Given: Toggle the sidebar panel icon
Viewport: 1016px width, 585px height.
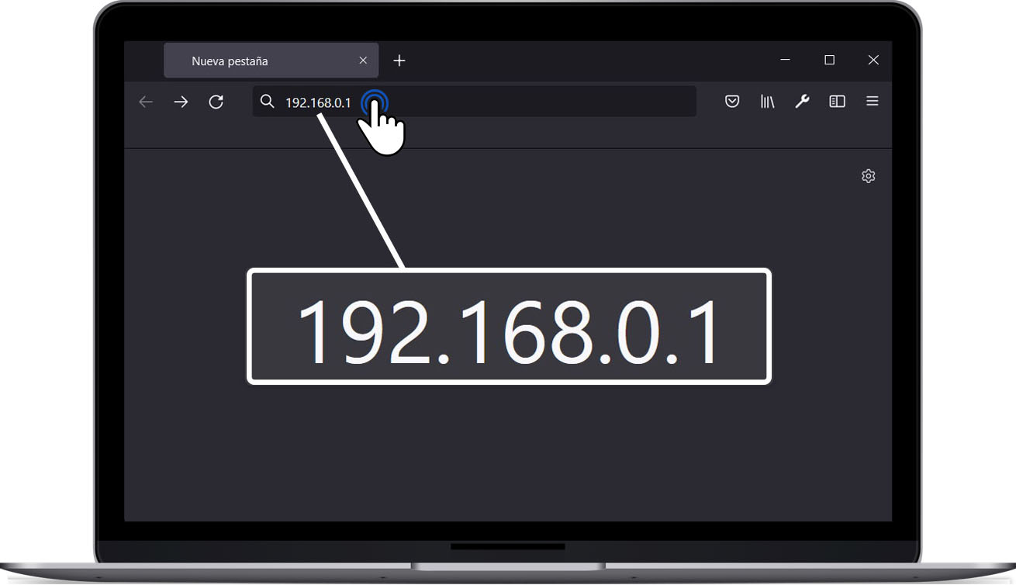Looking at the screenshot, I should 837,102.
